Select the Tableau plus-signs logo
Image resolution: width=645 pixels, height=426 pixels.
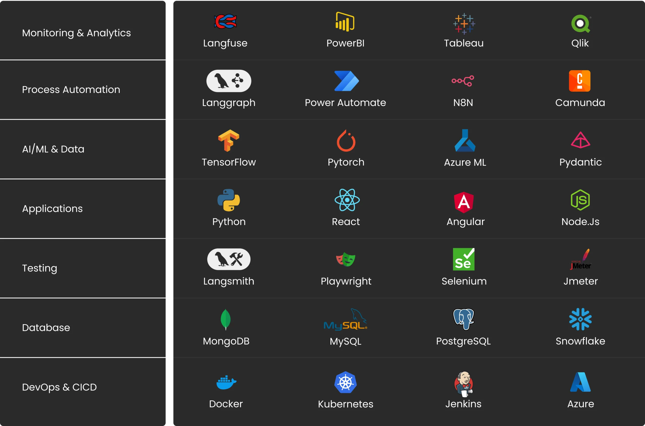[464, 24]
